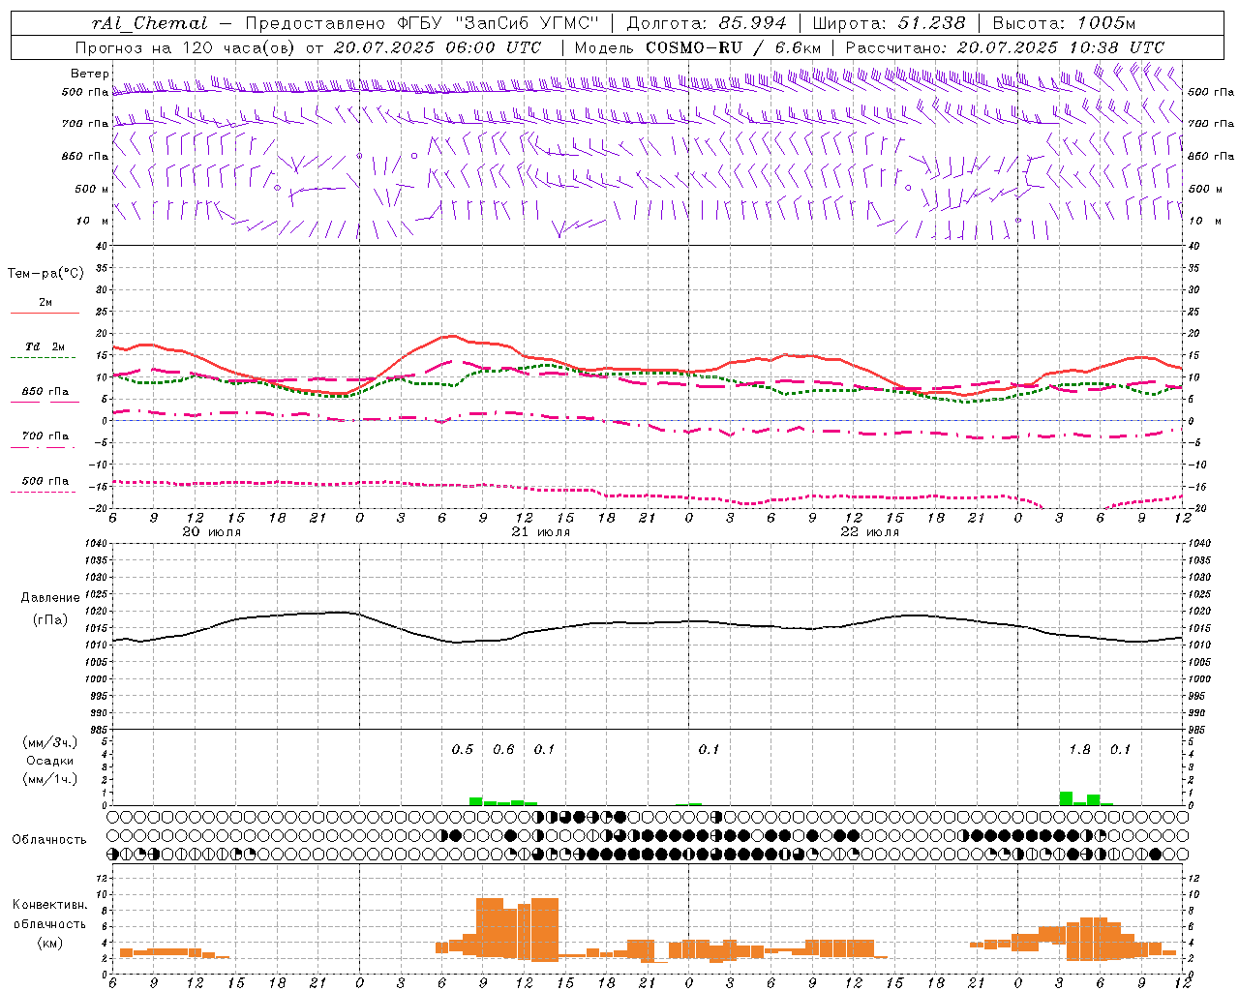
Task: Select the 'Широта: 51.238' latitude field
Action: tap(889, 23)
